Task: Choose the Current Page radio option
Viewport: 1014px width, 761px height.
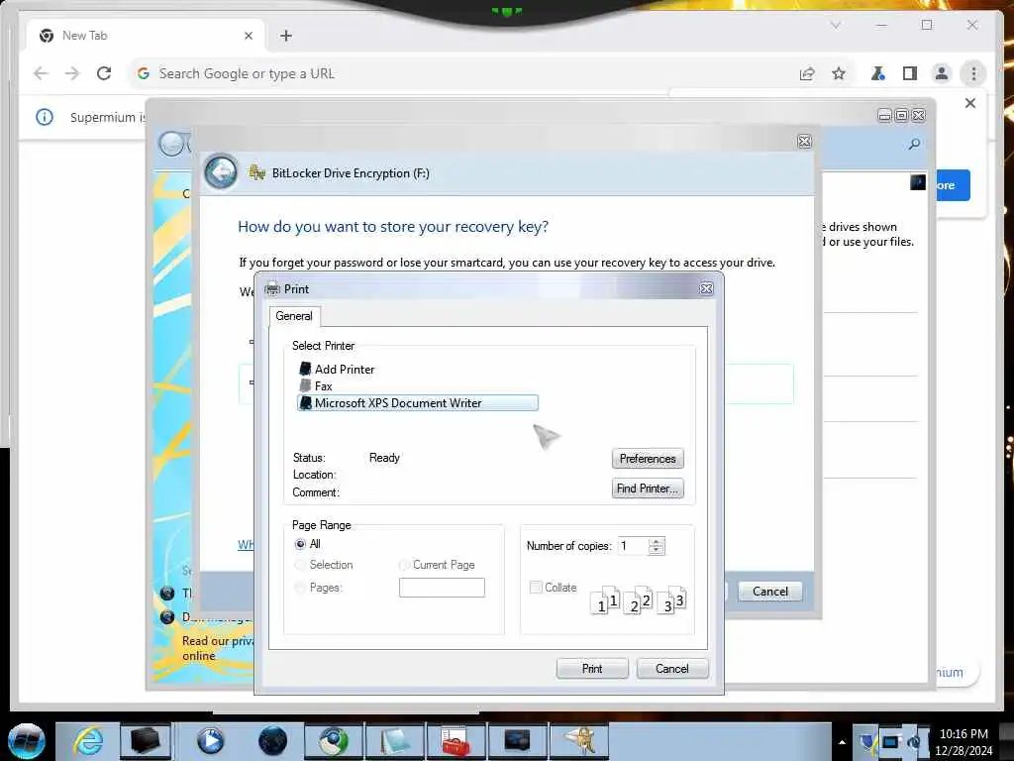Action: click(x=404, y=565)
